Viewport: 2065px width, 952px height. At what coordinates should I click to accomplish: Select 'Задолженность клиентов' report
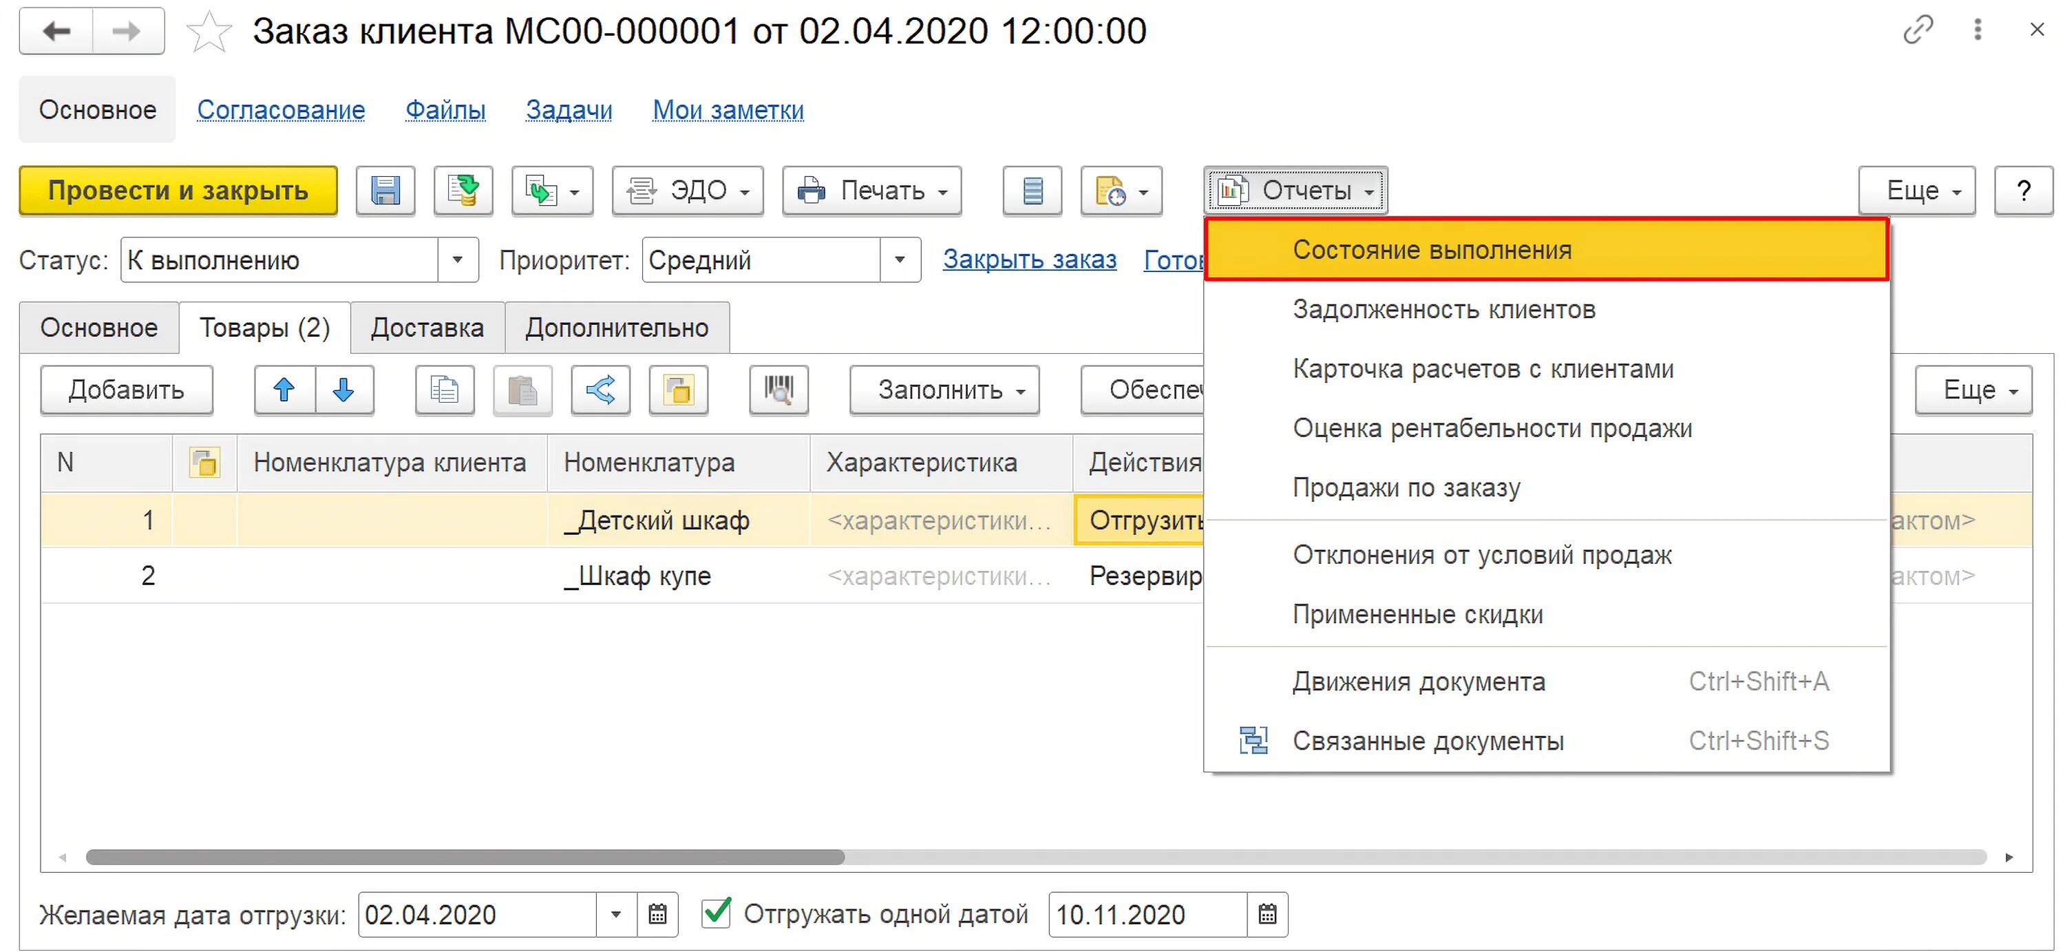click(x=1443, y=309)
